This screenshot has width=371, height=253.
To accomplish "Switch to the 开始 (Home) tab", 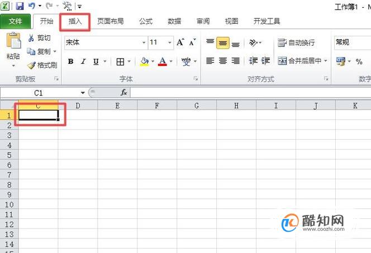I will click(x=46, y=21).
